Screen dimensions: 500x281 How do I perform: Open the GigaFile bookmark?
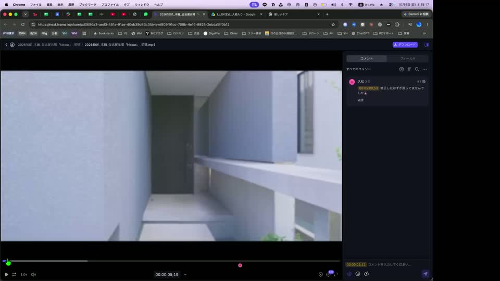pyautogui.click(x=212, y=33)
